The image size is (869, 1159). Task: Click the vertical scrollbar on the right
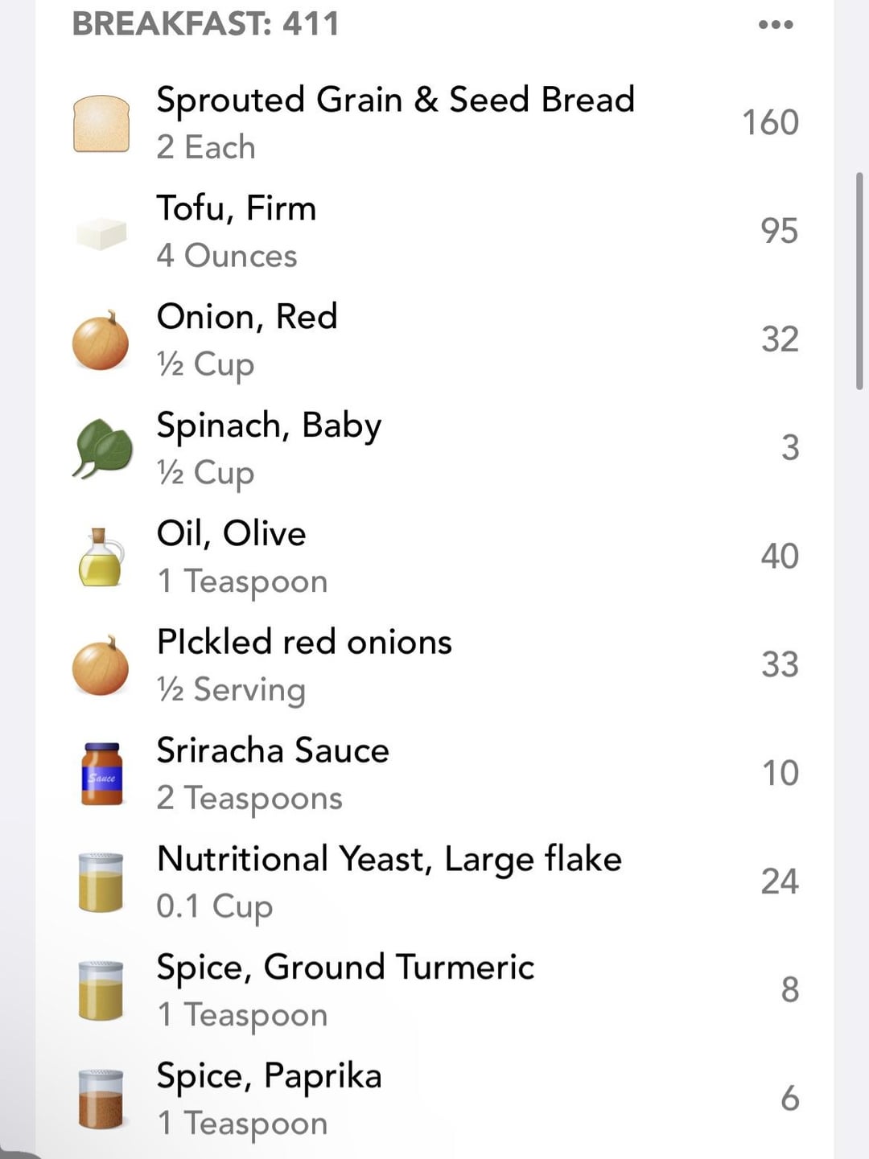click(859, 281)
